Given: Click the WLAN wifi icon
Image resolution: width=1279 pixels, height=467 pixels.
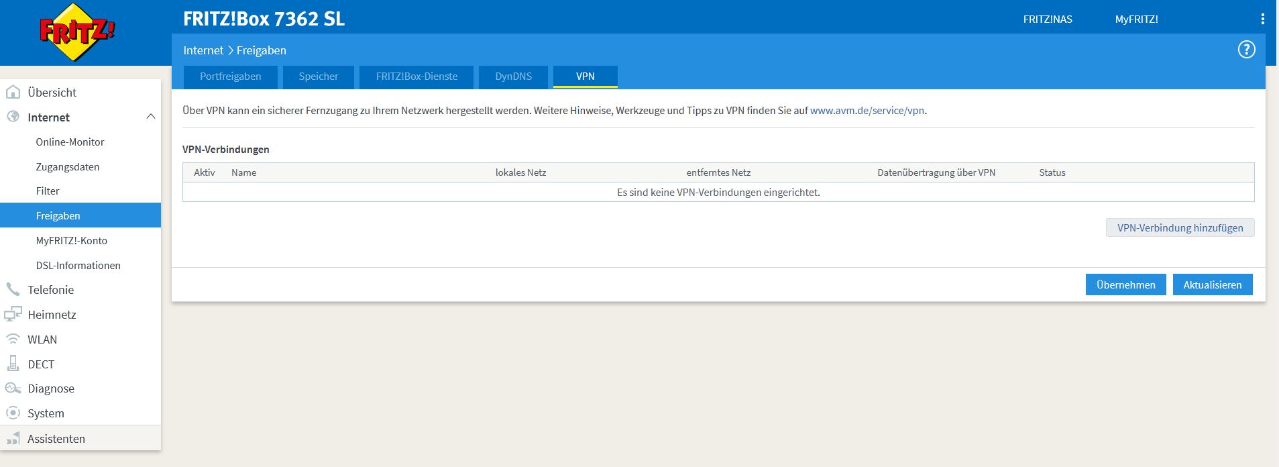Looking at the screenshot, I should pos(13,339).
